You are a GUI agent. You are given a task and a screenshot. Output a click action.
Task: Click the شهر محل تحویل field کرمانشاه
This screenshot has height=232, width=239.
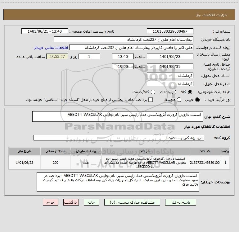(170, 83)
